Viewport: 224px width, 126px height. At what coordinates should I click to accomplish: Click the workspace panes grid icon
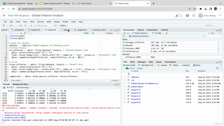tap(55, 26)
